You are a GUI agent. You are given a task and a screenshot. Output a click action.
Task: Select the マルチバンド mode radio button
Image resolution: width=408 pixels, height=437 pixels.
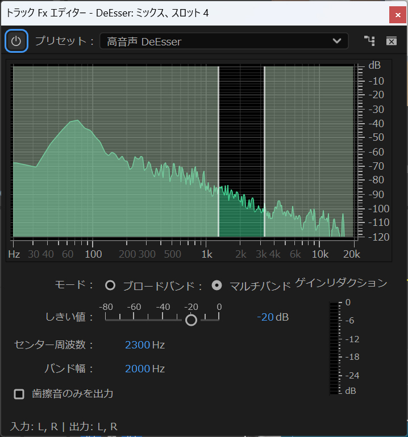(217, 285)
